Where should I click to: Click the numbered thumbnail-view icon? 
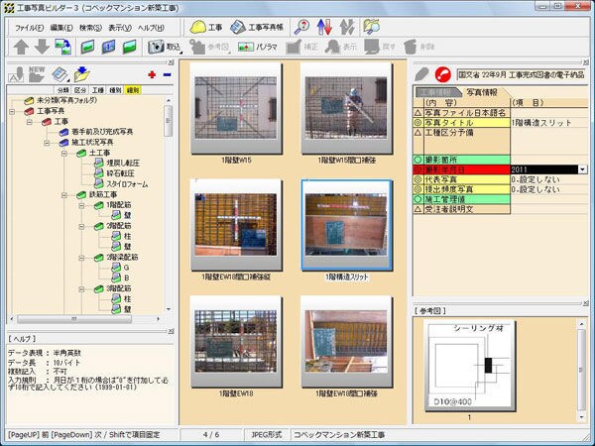[108, 47]
